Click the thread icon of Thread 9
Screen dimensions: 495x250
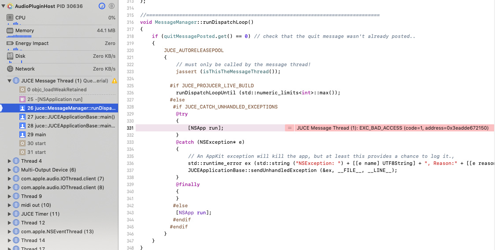click(16, 196)
